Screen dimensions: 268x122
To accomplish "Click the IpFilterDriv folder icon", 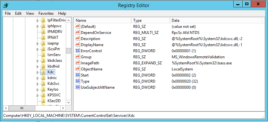I will pos(43,20).
